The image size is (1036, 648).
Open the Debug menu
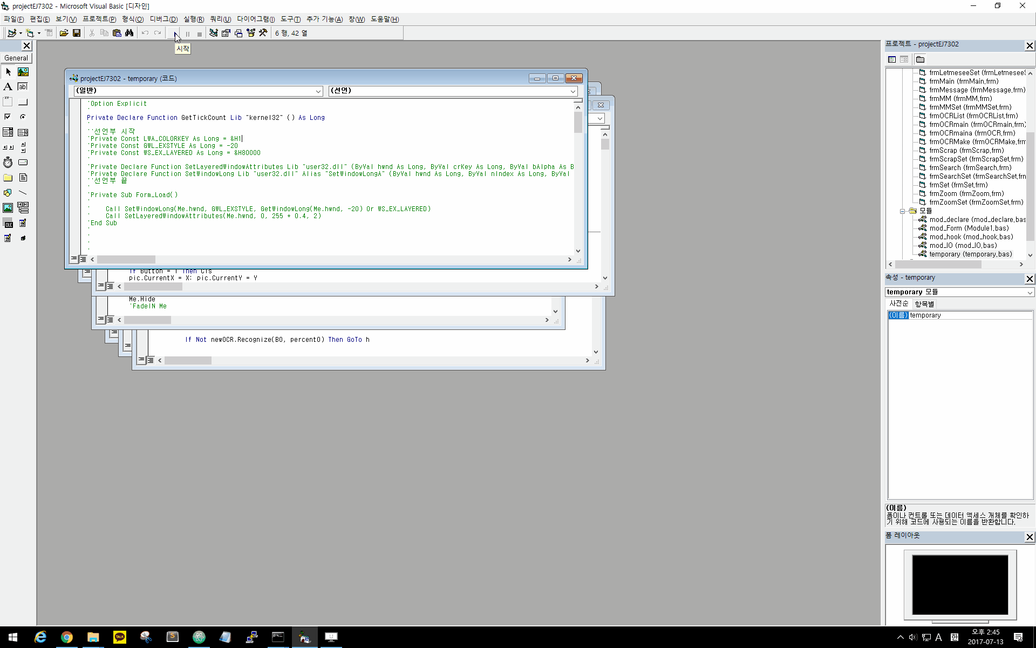(x=163, y=19)
